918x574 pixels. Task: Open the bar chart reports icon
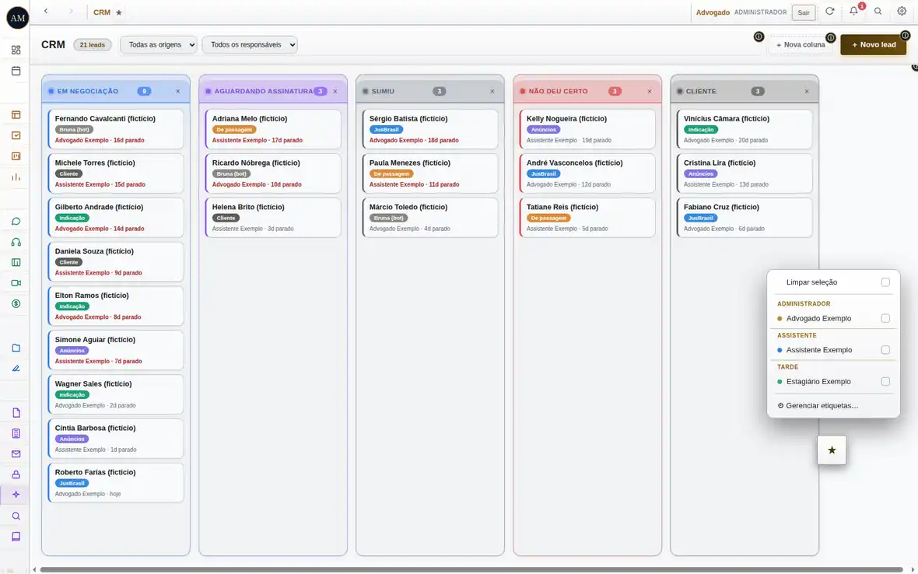tap(16, 177)
